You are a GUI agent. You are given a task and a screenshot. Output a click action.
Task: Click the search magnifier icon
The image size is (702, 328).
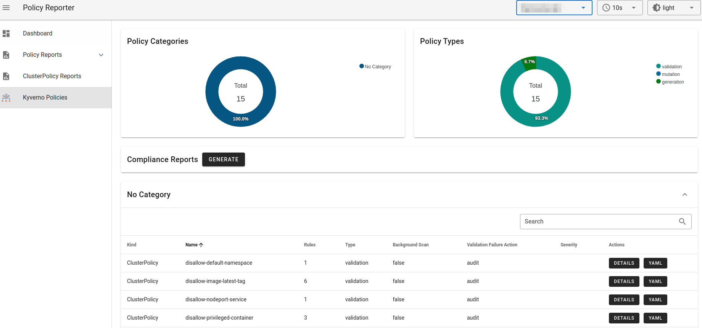click(682, 222)
